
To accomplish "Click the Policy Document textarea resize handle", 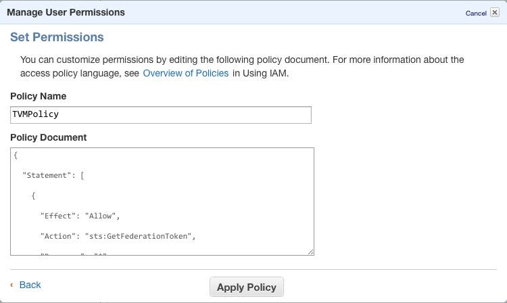I will click(310, 252).
